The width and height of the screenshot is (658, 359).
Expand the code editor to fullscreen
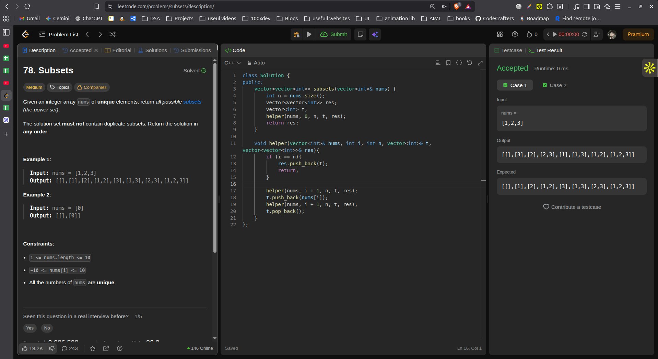point(480,63)
